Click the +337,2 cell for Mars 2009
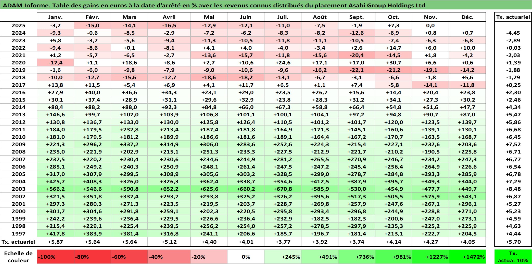The image size is (532, 264). [129, 144]
